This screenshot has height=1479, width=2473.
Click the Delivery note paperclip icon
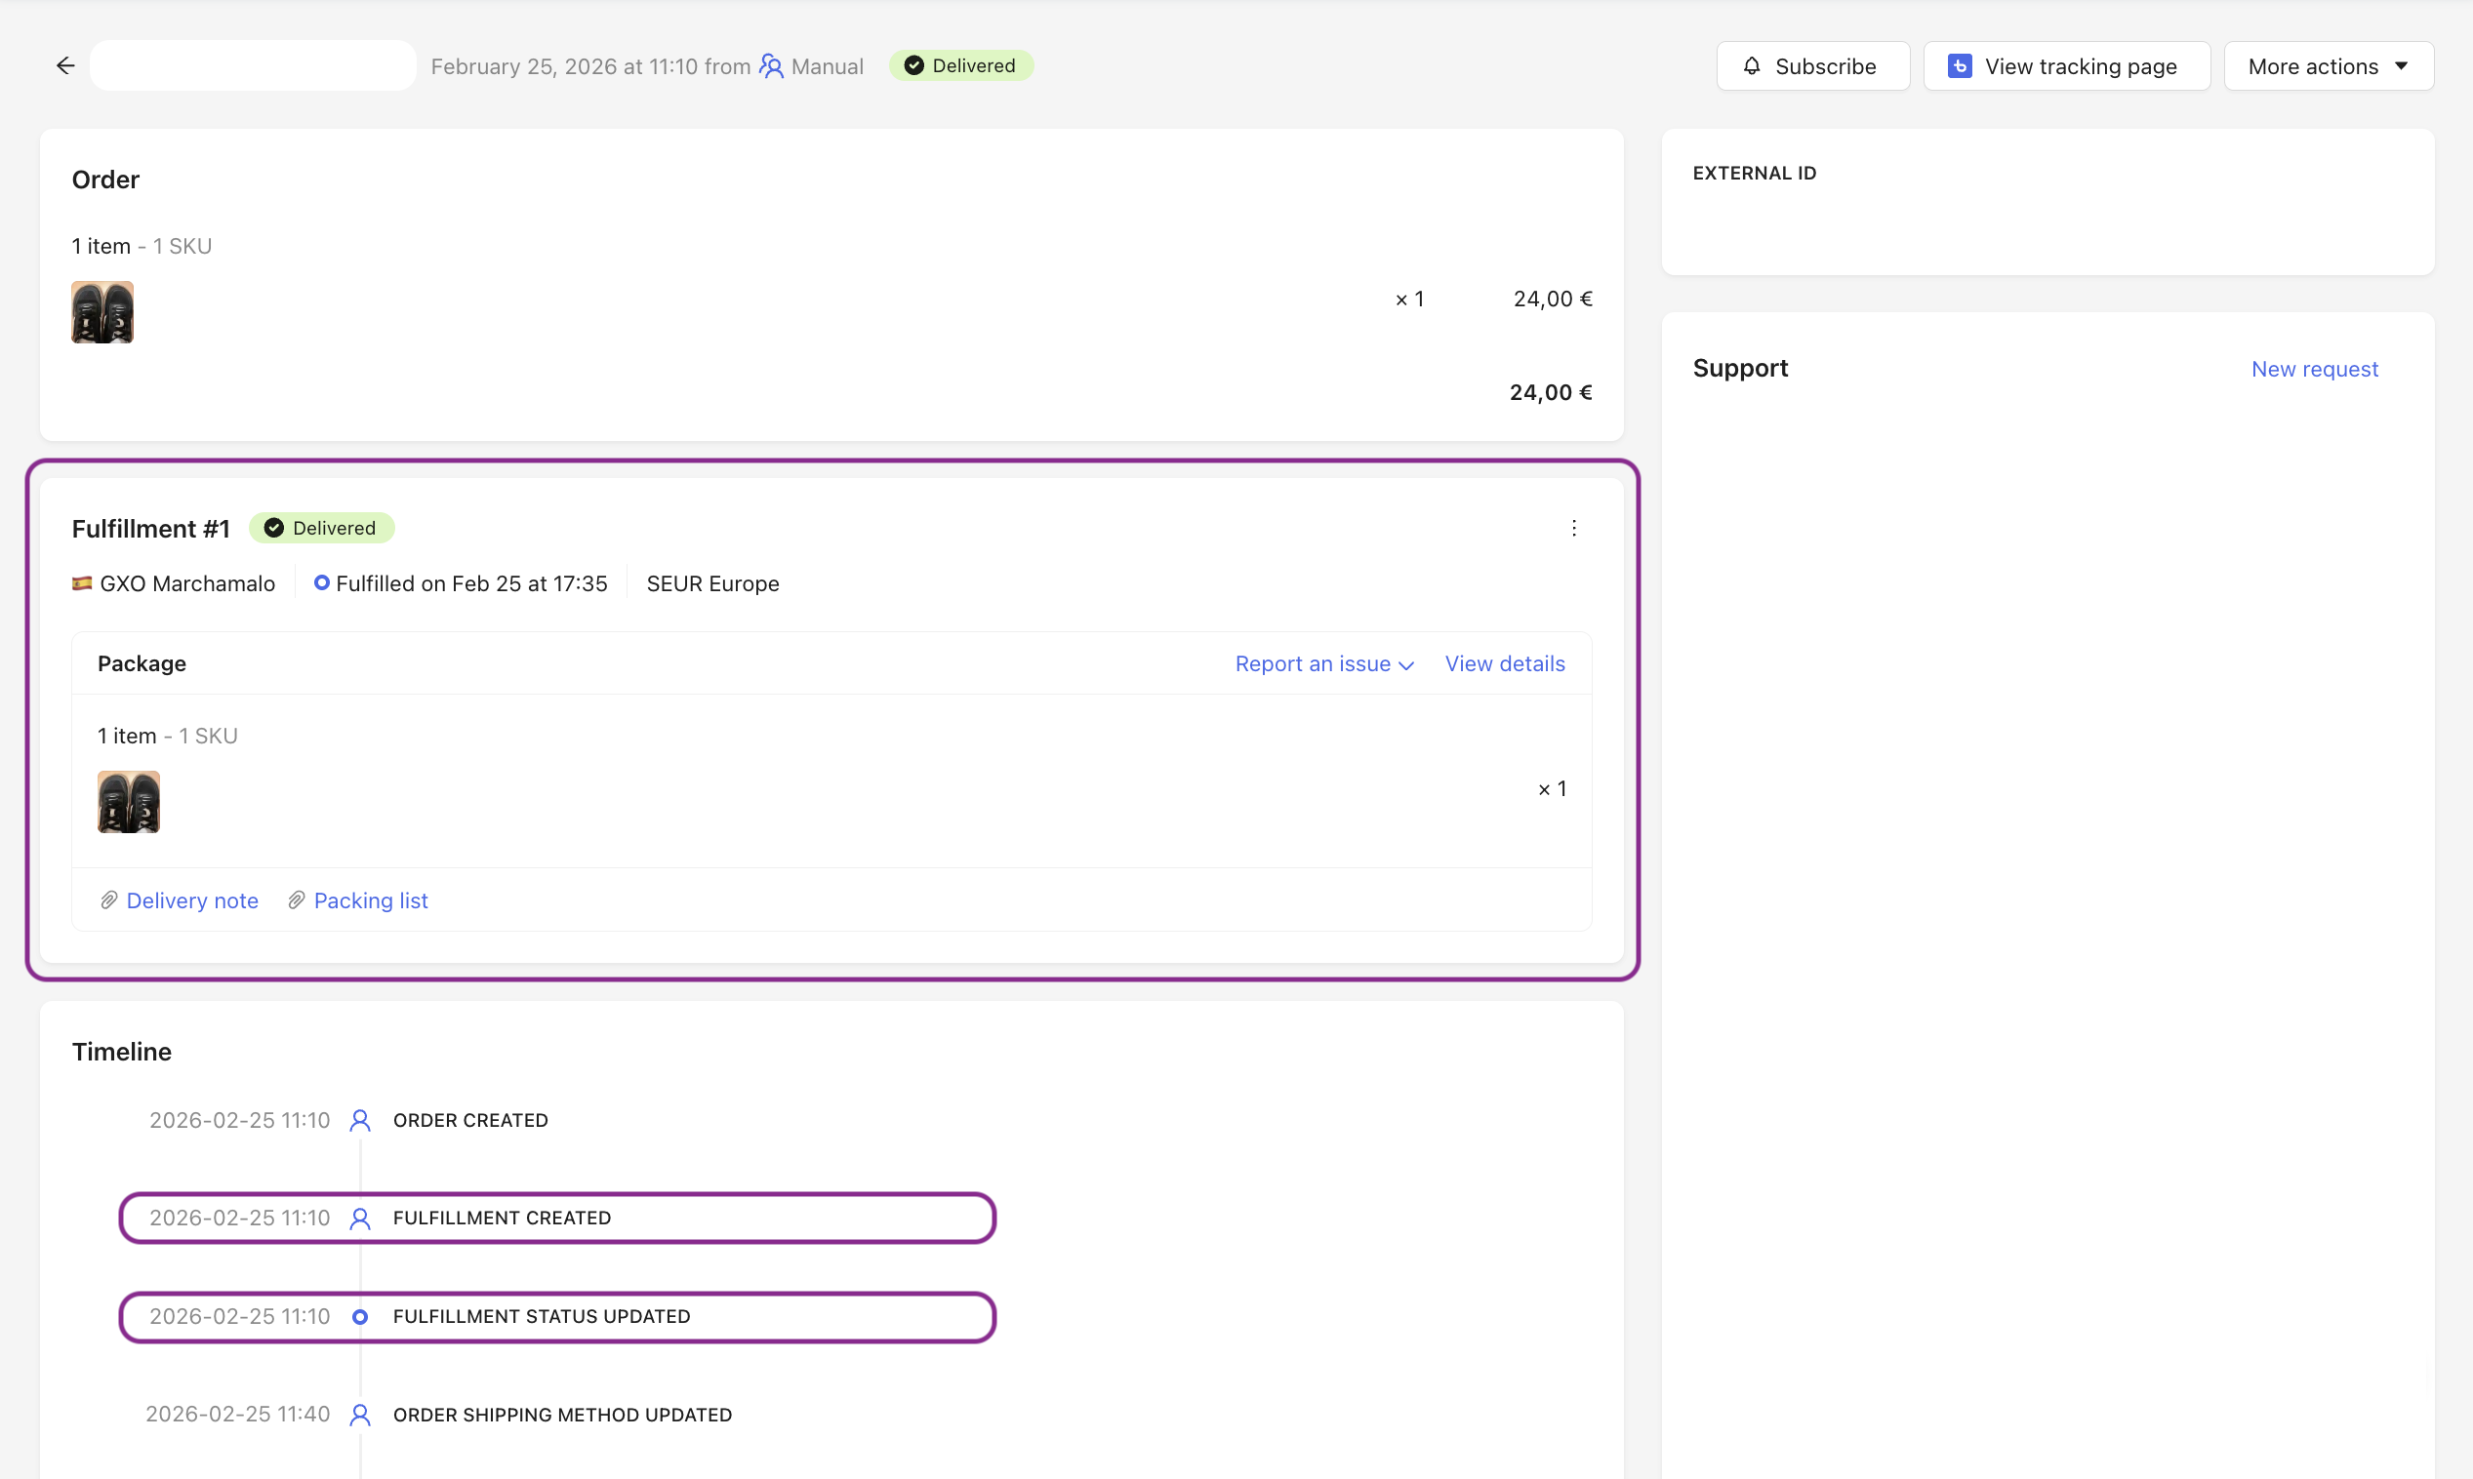click(108, 899)
